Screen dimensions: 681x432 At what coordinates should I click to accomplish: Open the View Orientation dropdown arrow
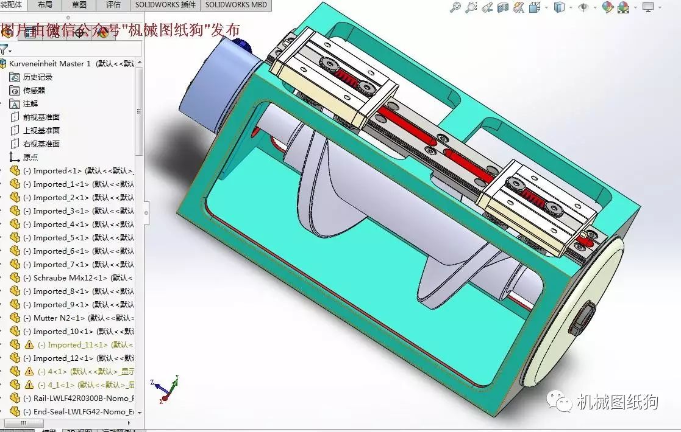click(546, 7)
